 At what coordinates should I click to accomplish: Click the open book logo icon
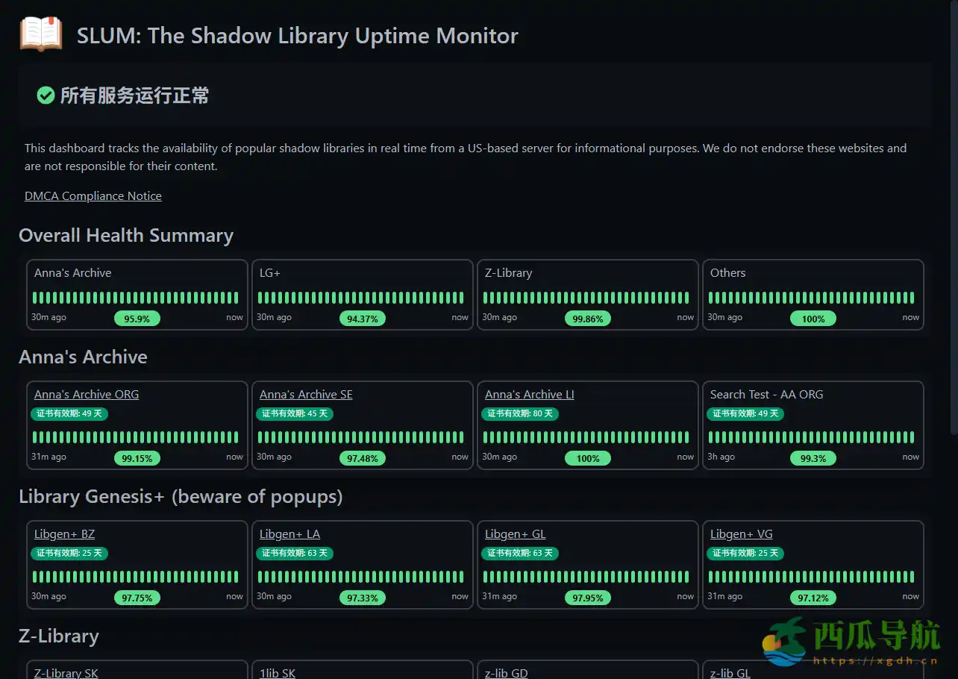[41, 34]
